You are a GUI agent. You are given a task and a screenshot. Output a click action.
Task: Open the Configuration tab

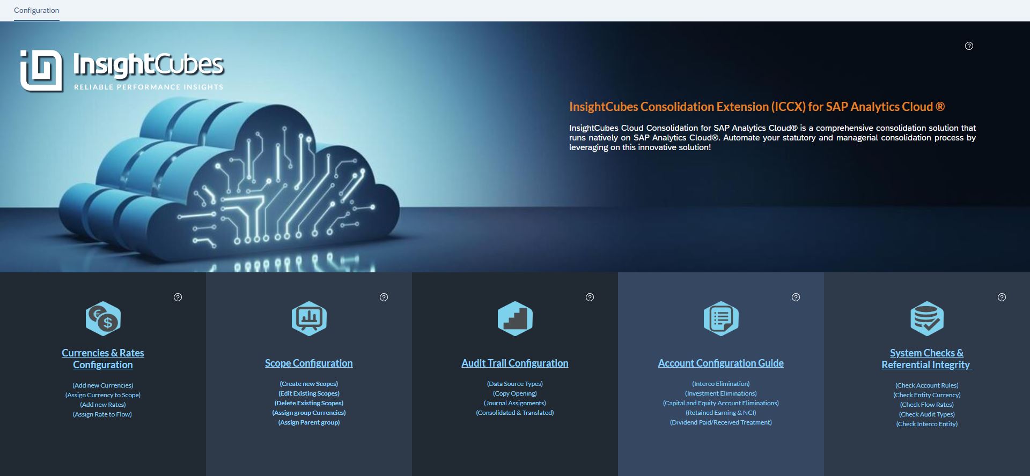point(36,10)
